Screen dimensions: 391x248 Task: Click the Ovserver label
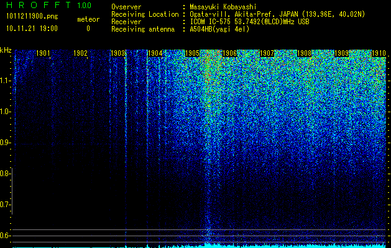pyautogui.click(x=126, y=7)
